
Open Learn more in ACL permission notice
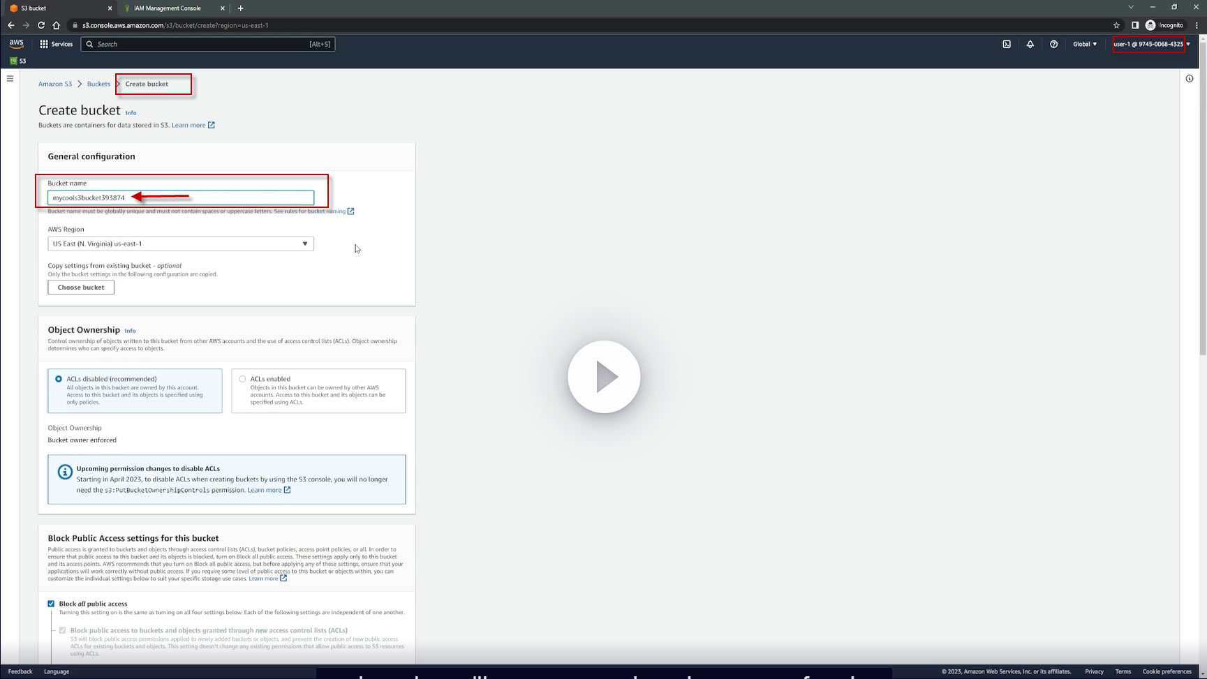pos(269,490)
